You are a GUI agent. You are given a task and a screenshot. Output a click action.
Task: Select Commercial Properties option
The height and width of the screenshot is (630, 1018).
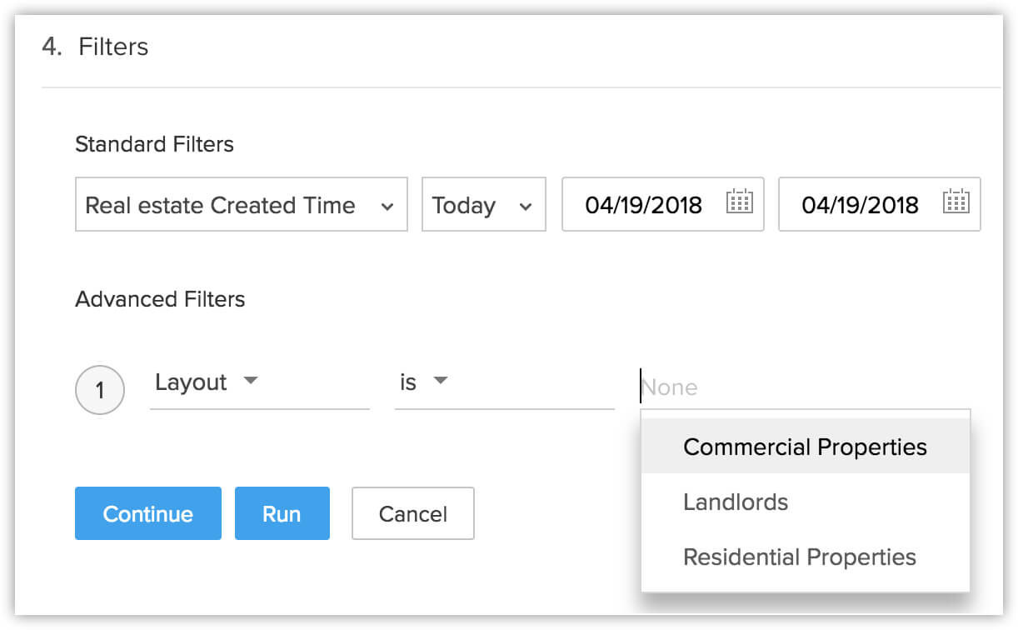pos(806,447)
